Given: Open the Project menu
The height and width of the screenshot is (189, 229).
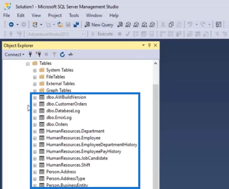Looking at the screenshot, I should (55, 15).
